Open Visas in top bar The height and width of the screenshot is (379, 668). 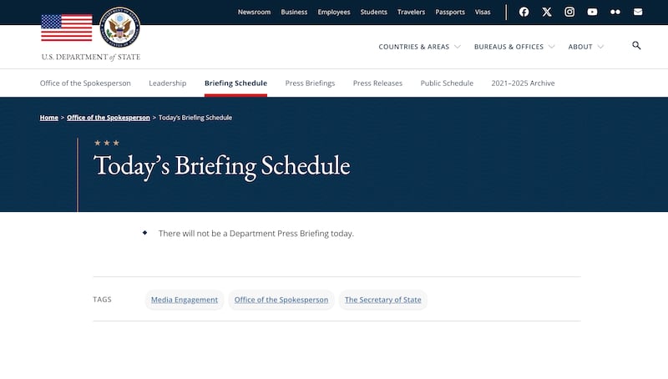(483, 12)
